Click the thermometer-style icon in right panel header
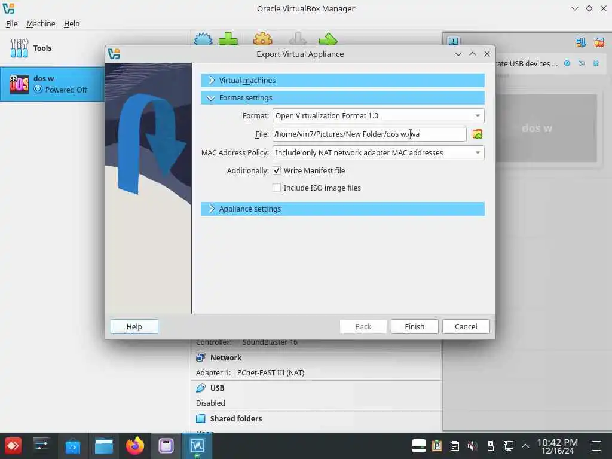 [581, 42]
